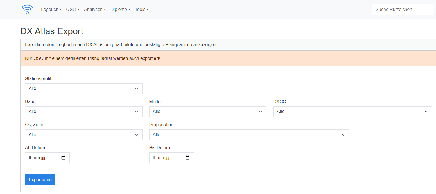Click the Exportieren button

pyautogui.click(x=40, y=180)
